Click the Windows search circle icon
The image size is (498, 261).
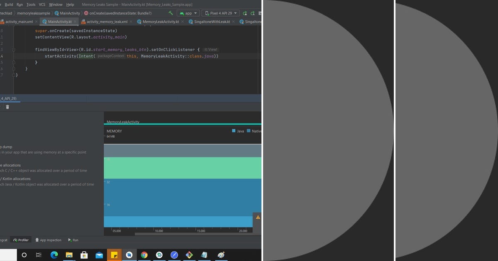pos(24,255)
